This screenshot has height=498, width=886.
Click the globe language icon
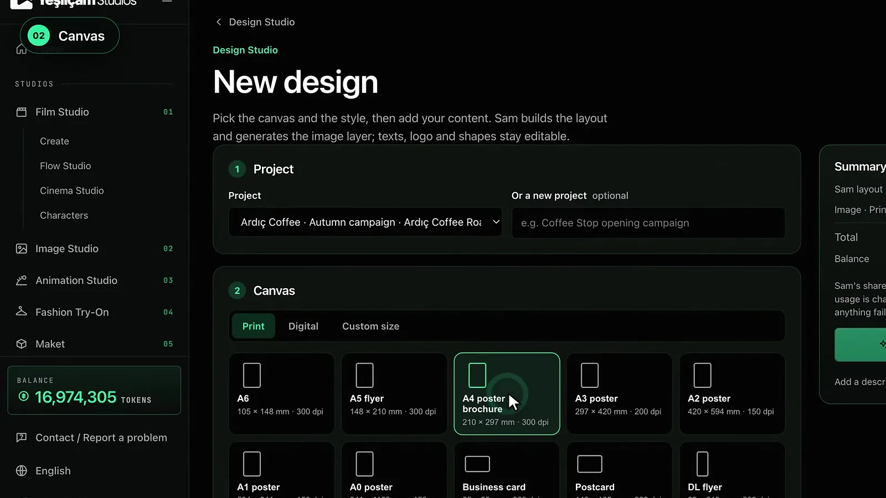(22, 470)
